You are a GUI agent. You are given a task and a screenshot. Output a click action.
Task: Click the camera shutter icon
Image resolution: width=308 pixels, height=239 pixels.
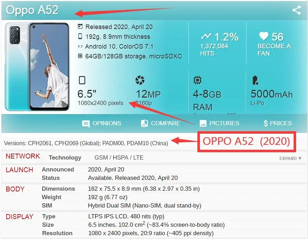tap(140, 80)
